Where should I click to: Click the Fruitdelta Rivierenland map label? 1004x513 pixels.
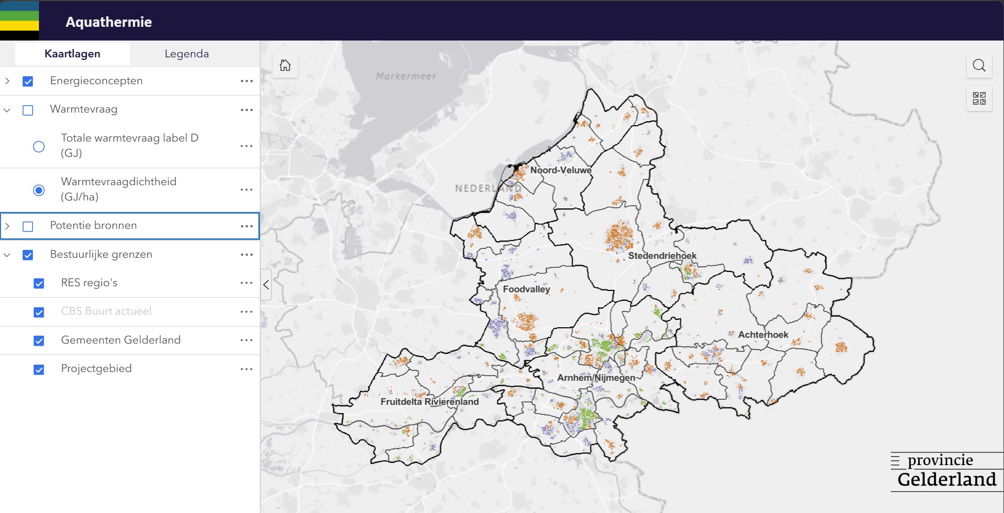click(x=429, y=401)
